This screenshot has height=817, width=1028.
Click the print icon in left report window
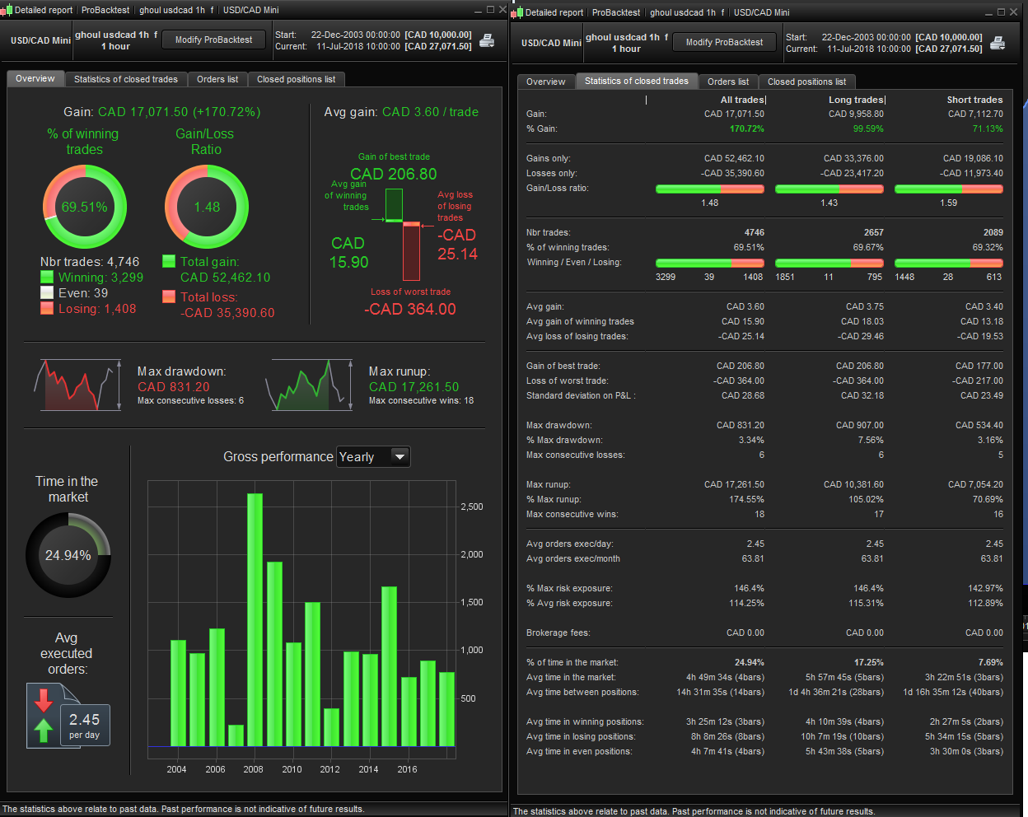click(x=487, y=40)
